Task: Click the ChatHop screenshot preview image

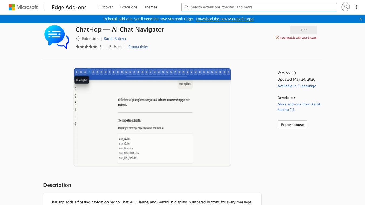Action: [x=152, y=117]
